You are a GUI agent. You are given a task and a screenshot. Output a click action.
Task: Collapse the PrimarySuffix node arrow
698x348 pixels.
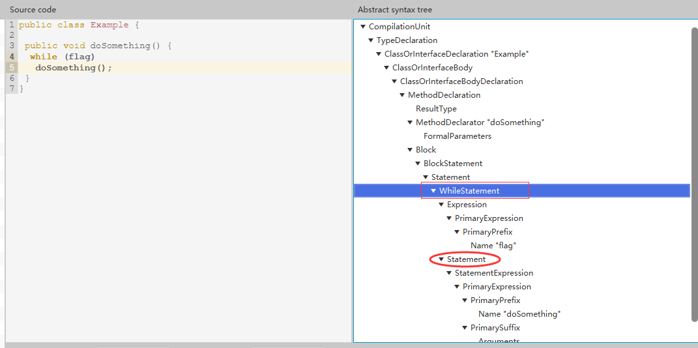[464, 328]
